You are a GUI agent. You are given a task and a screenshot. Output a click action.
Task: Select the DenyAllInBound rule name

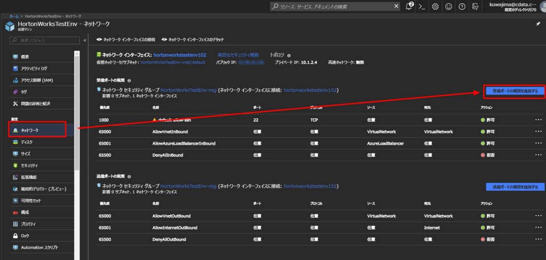tap(167, 155)
